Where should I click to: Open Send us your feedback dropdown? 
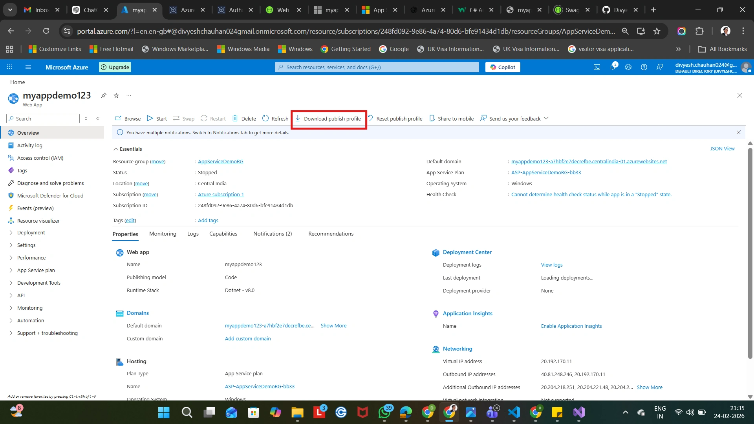(x=514, y=119)
